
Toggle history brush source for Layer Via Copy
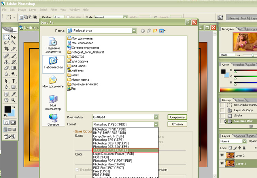(x=223, y=110)
